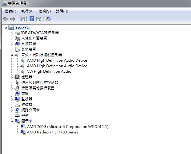Scan for hardware changes icon
The width and height of the screenshot is (191, 154).
(x=48, y=19)
